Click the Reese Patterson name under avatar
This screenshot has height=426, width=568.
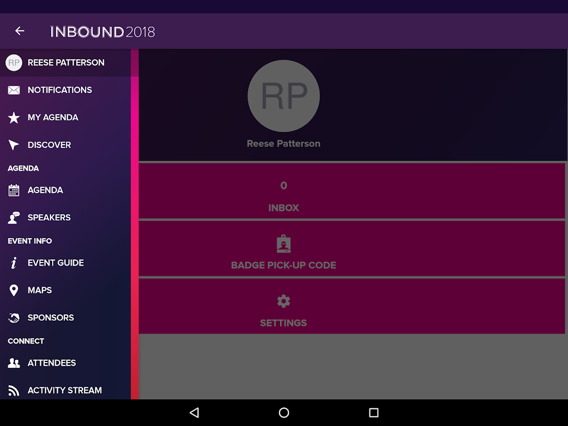tap(284, 144)
